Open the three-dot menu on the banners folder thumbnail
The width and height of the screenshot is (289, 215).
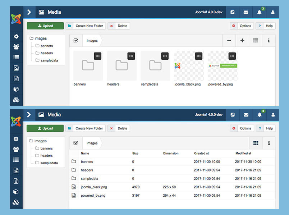[x=97, y=56]
